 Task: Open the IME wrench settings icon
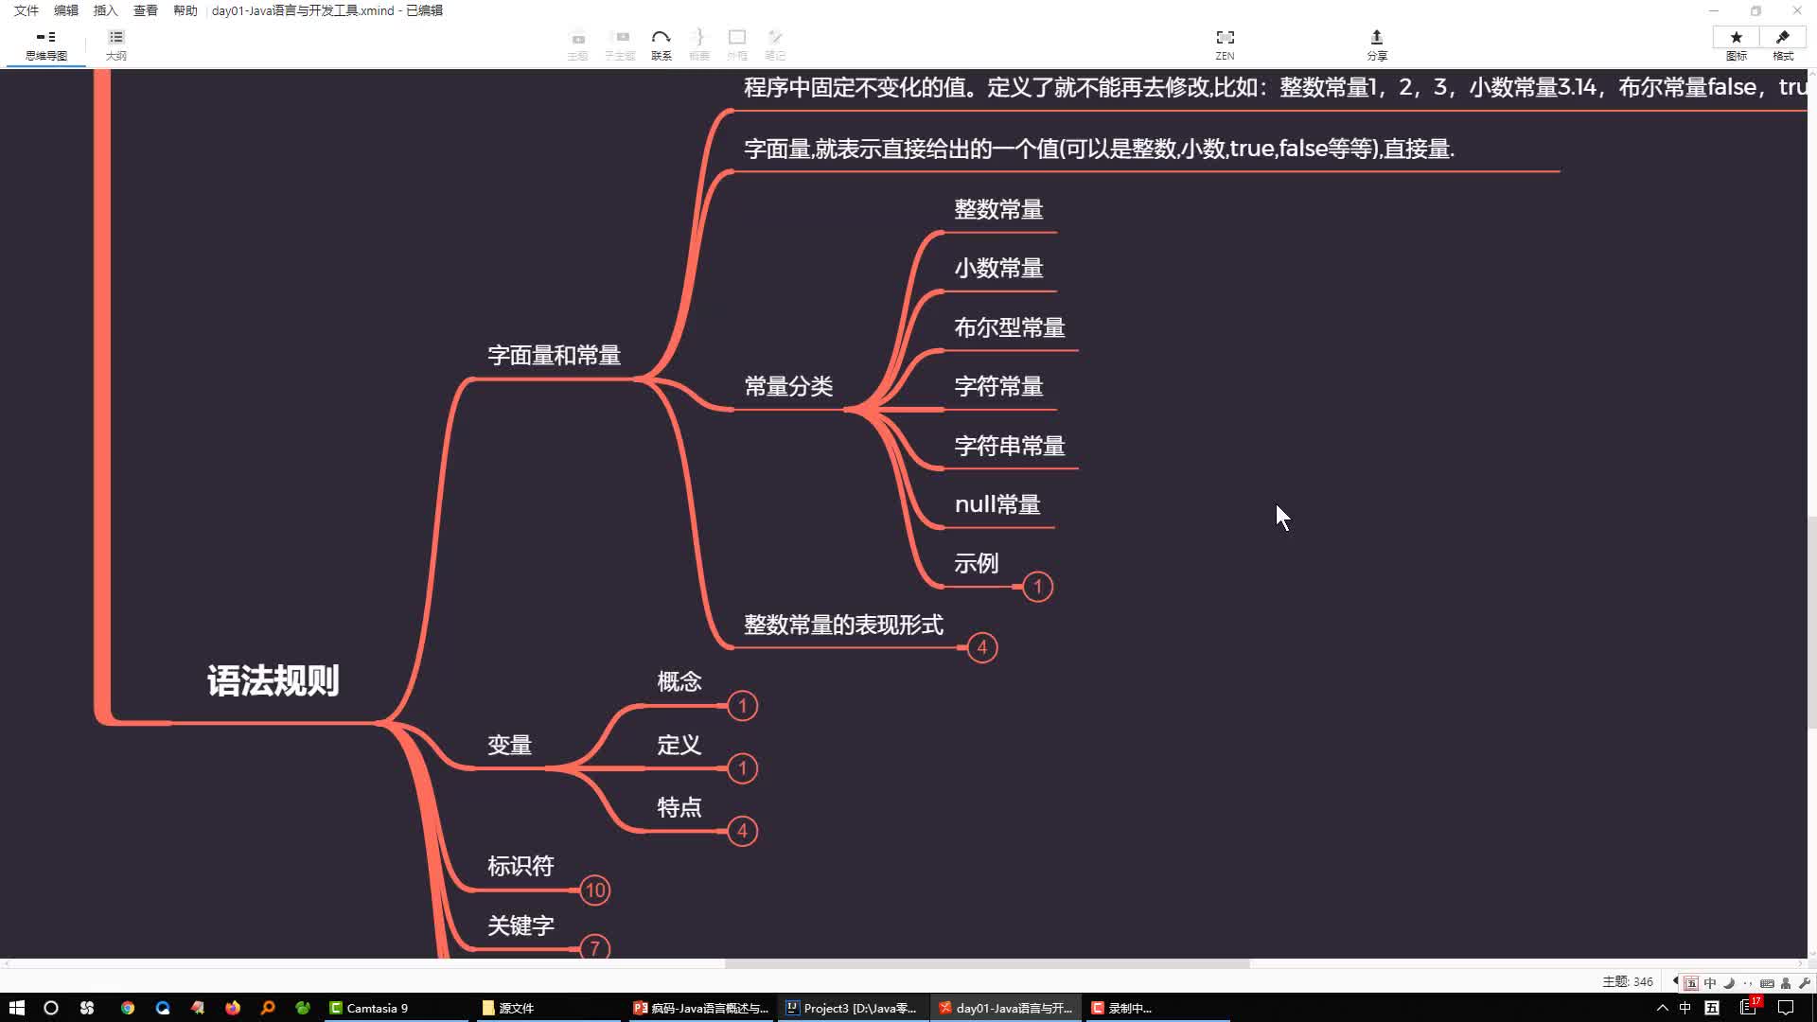1804,983
